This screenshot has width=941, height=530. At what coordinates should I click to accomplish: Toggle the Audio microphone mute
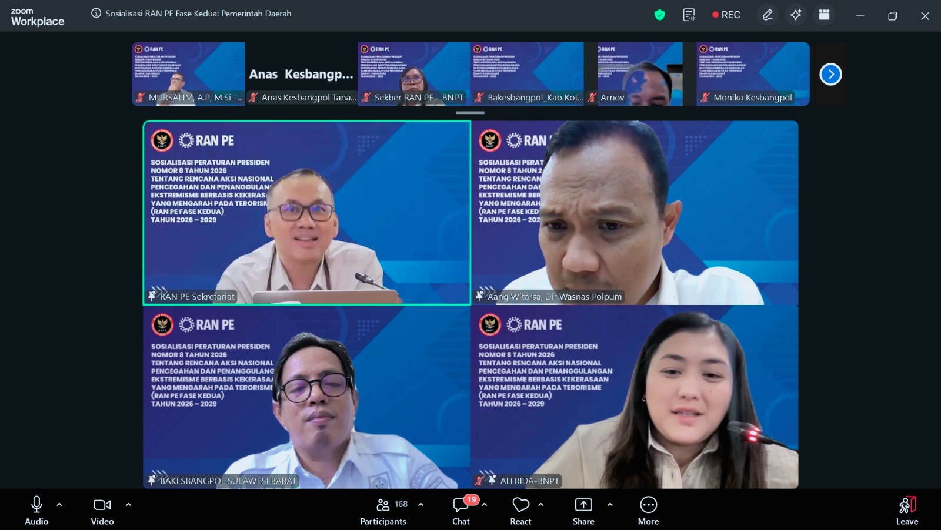click(36, 510)
